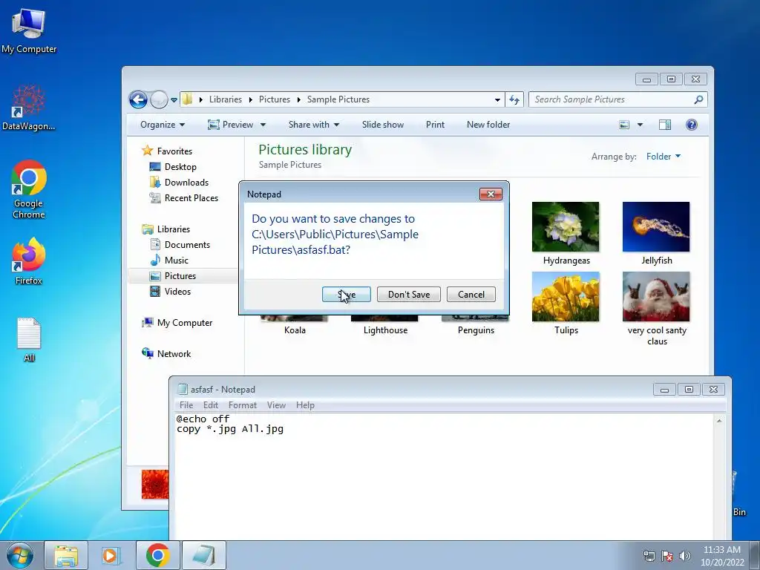Open the volume speaker tray icon
Viewport: 760px width, 570px height.
684,556
